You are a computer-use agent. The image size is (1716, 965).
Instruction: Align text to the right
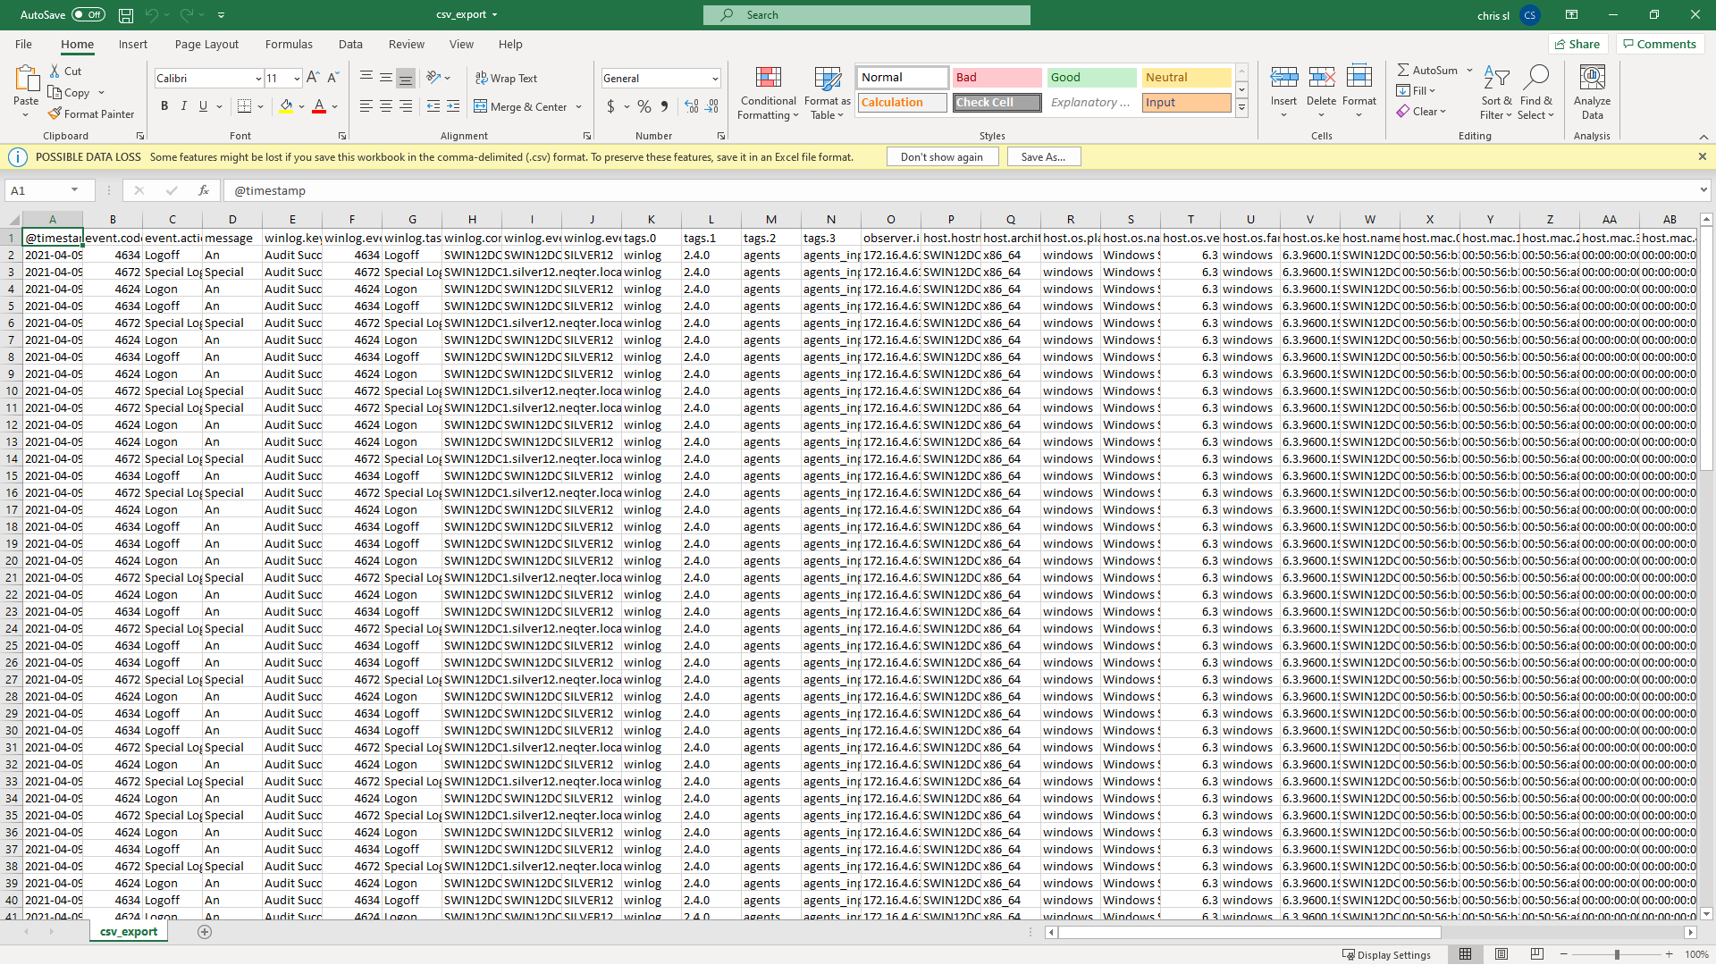click(406, 106)
